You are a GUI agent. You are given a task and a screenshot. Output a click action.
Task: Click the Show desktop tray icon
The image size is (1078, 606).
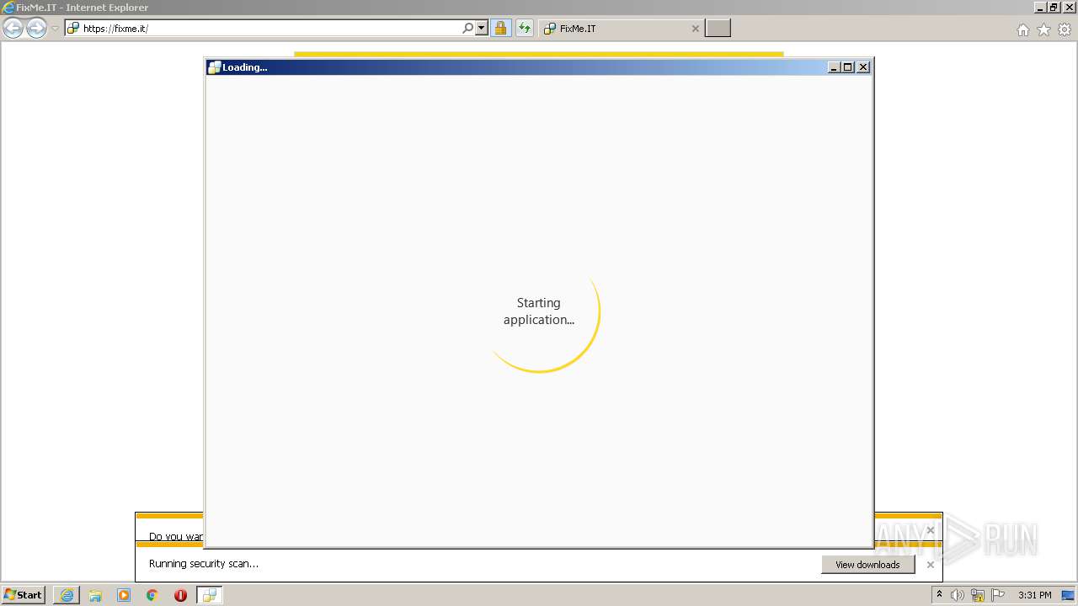coord(1068,595)
